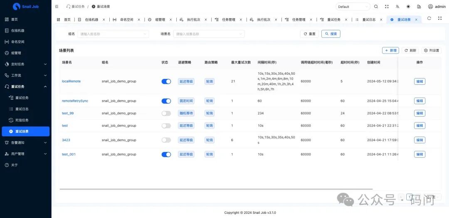Expand 用户管理 menu in sidebar
This screenshot has width=449, height=218.
(26, 154)
